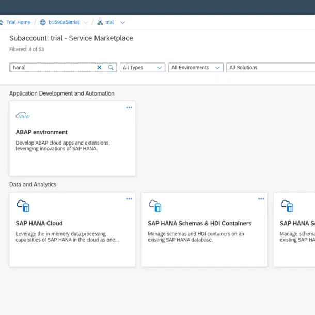Open SAP HANA Schemas & HDI Containers title
Screen dimensions: 315x315
(x=199, y=223)
